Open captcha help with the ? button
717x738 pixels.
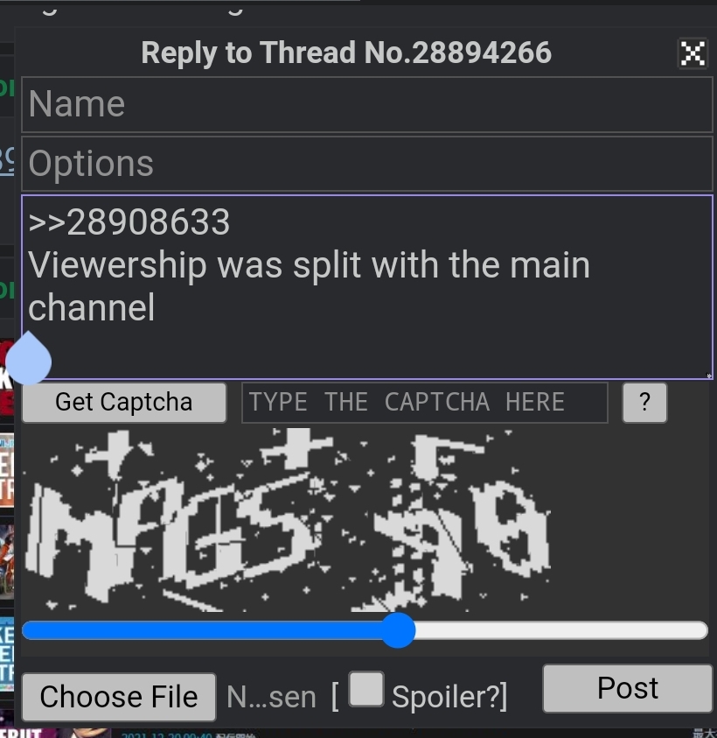click(x=644, y=403)
